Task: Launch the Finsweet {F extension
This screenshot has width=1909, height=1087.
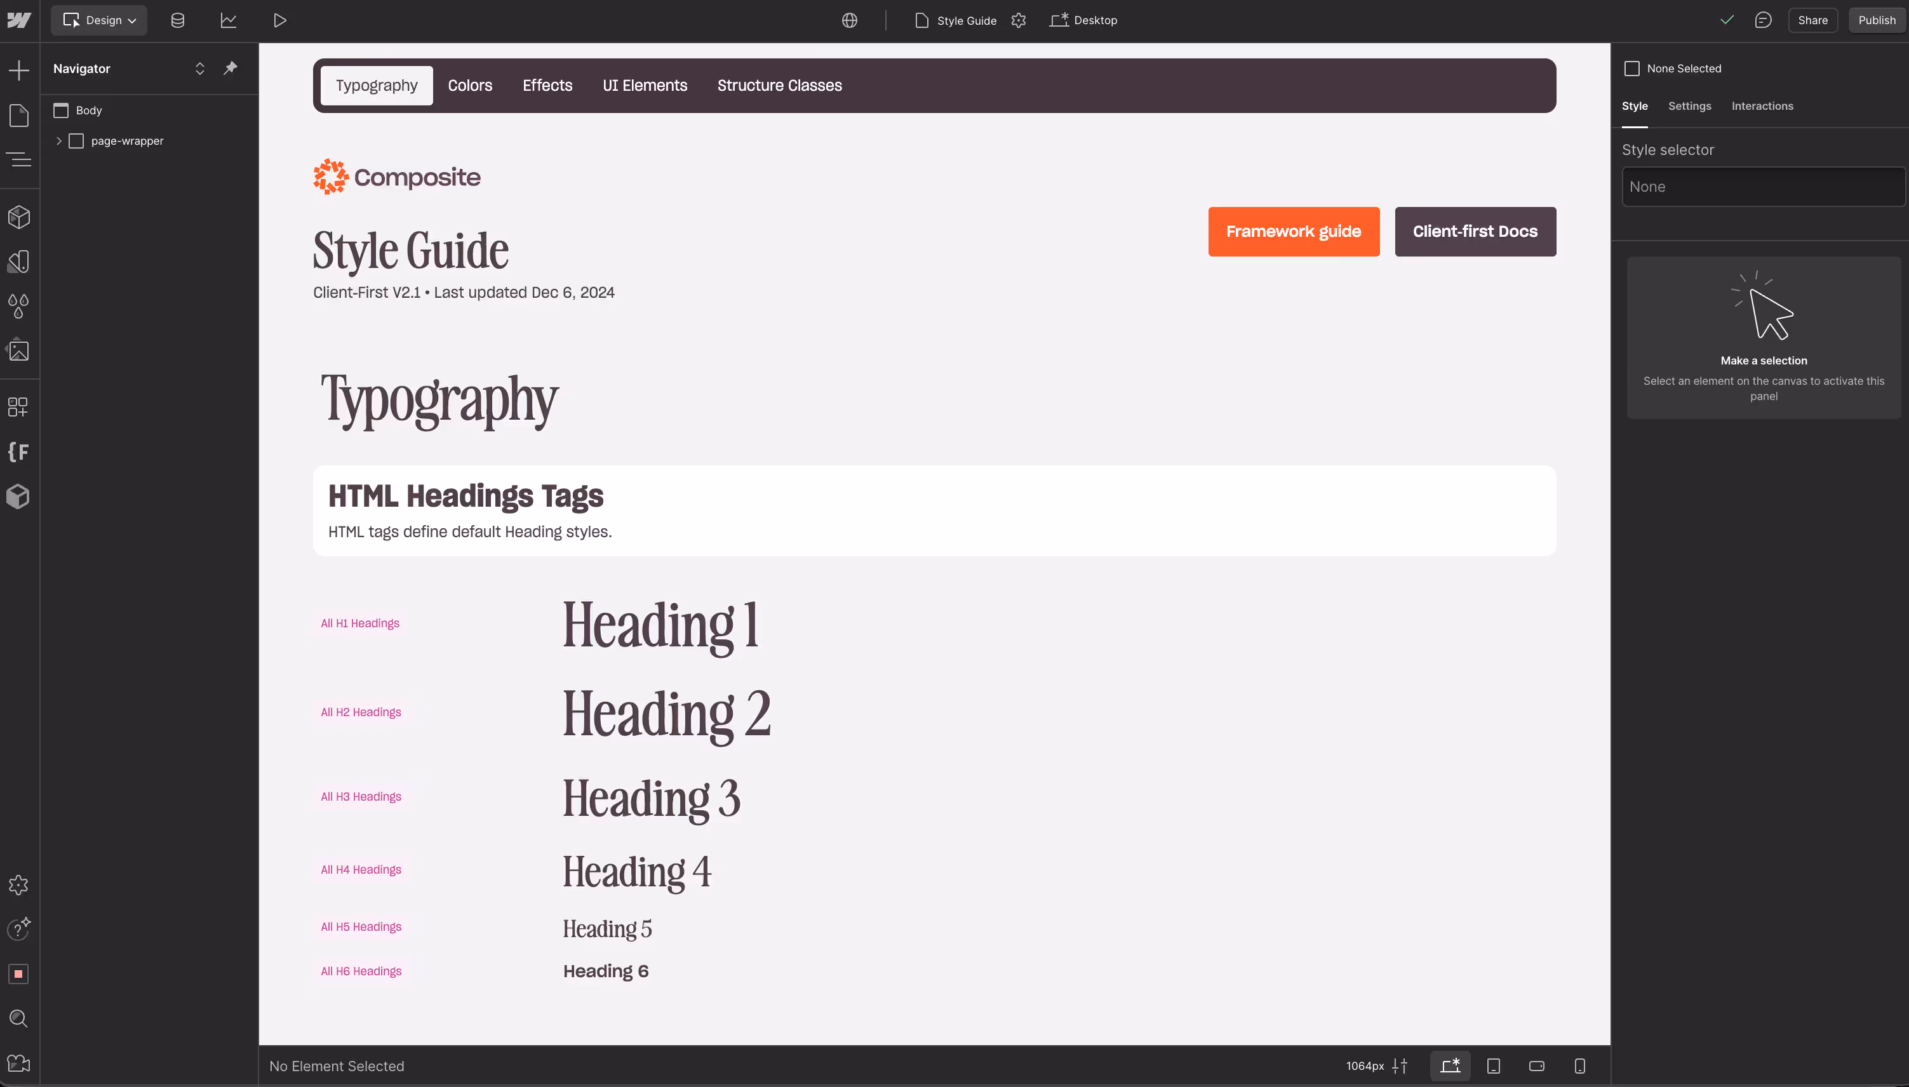Action: tap(18, 451)
